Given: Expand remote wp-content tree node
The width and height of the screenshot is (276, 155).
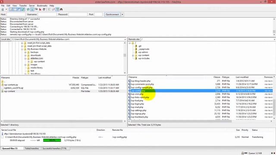Looking at the screenshot, I should pos(133,56).
